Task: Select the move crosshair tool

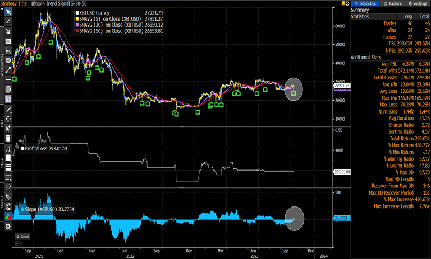Action: [8, 119]
